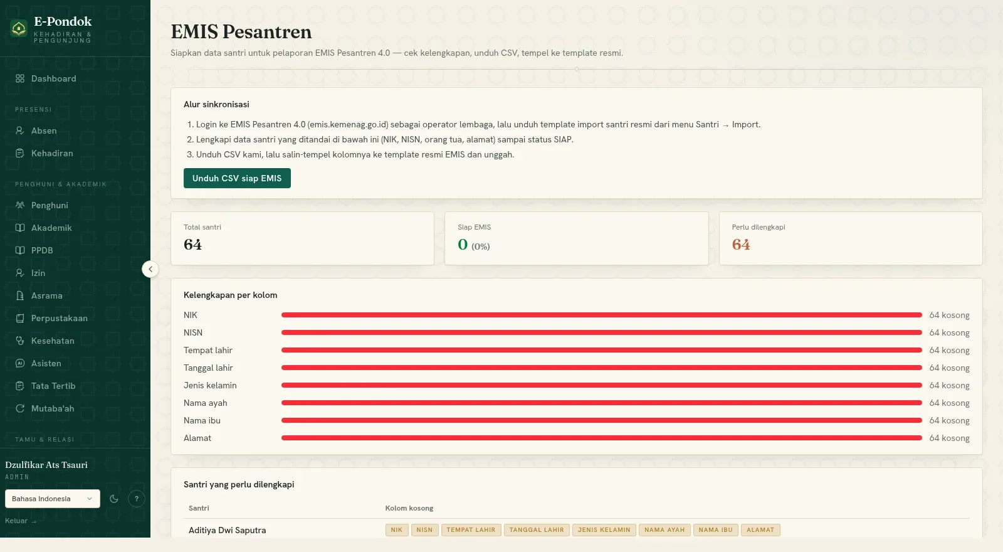Click the NAMA AYAH tag in Aditiya's row
Image resolution: width=1003 pixels, height=552 pixels.
[x=664, y=530]
